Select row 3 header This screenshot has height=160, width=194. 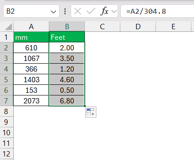(7, 58)
